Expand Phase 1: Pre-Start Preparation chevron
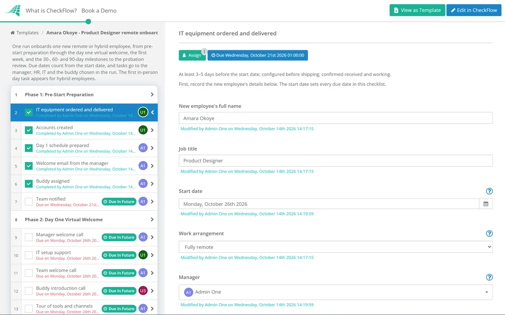This screenshot has height=315, width=505. pyautogui.click(x=152, y=94)
